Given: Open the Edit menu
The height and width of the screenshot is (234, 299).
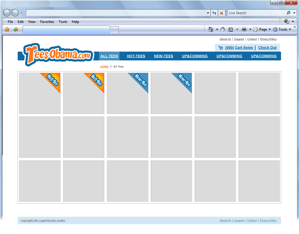Looking at the screenshot, I should pos(21,22).
